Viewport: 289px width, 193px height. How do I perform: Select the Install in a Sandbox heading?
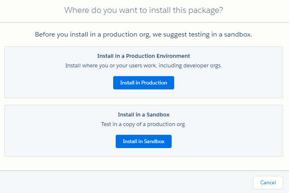tap(144, 115)
